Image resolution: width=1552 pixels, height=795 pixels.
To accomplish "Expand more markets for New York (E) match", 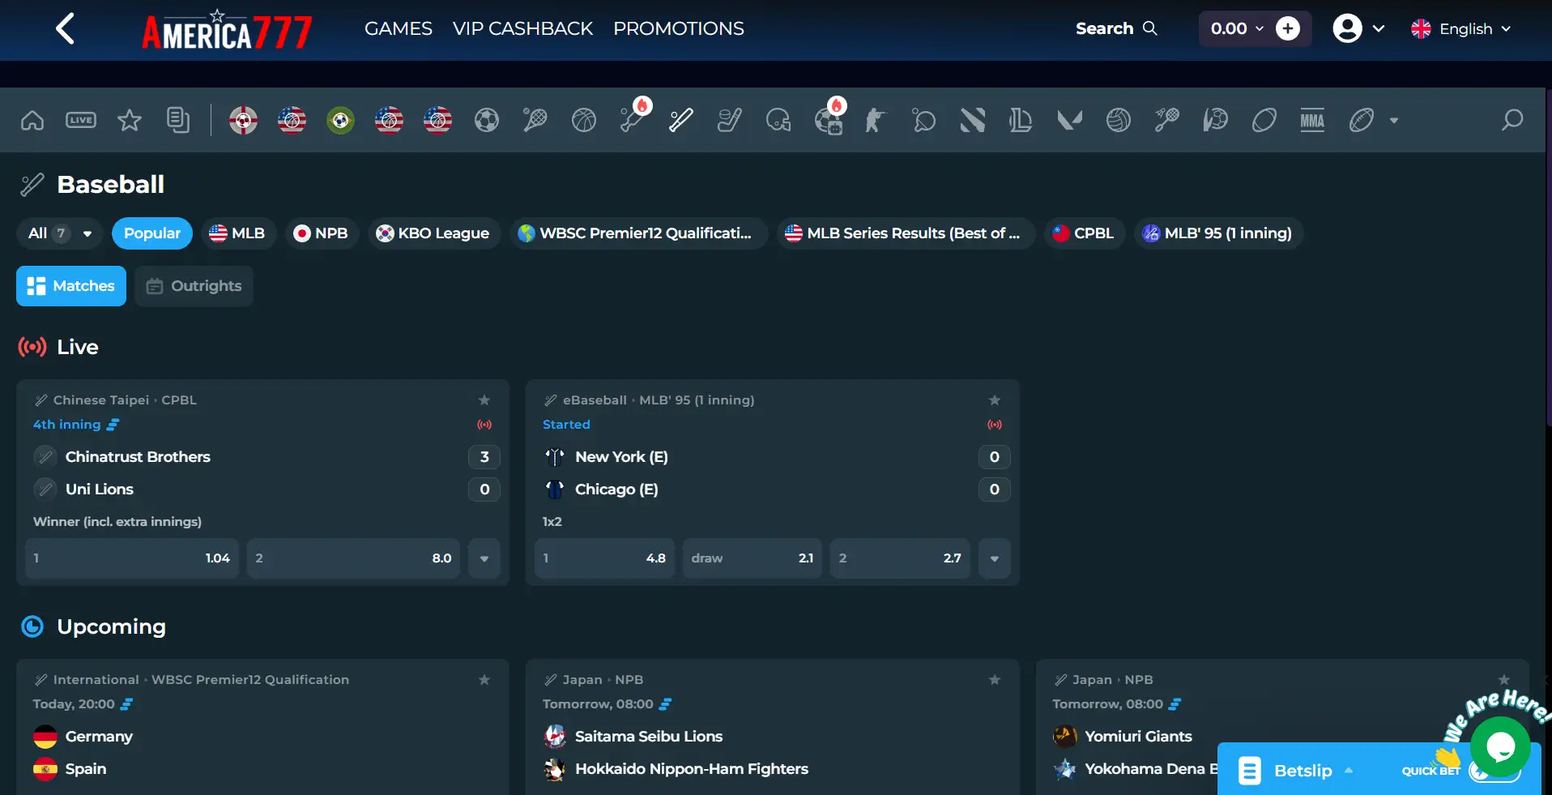I will (x=995, y=558).
